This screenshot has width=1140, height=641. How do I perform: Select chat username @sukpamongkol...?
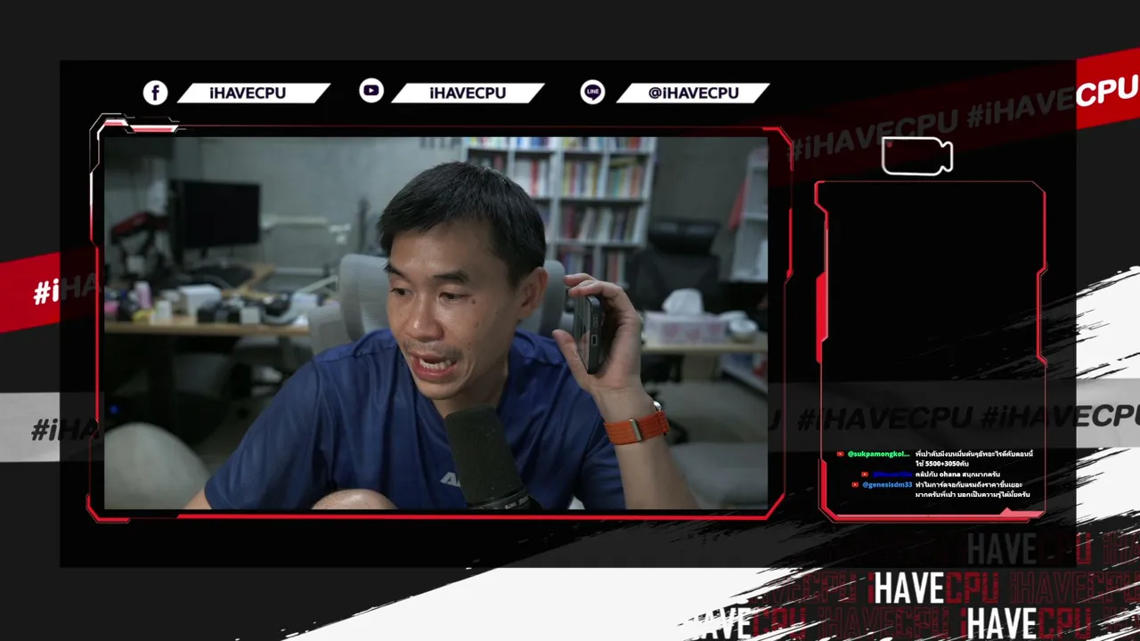tap(878, 454)
